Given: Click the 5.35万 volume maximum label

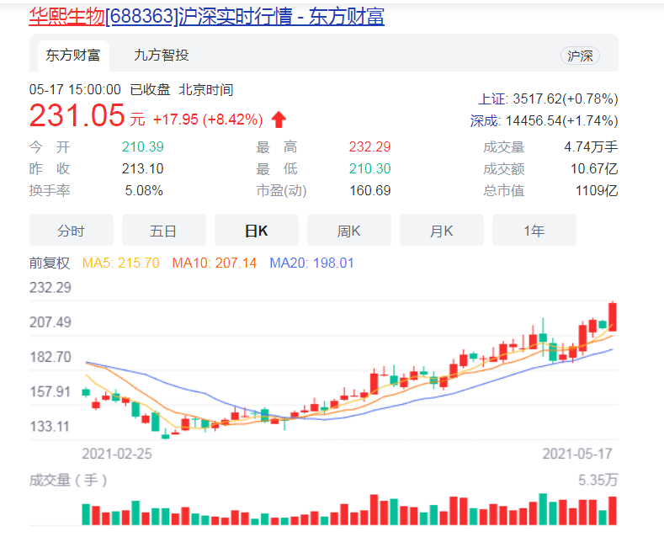Looking at the screenshot, I should 598,481.
